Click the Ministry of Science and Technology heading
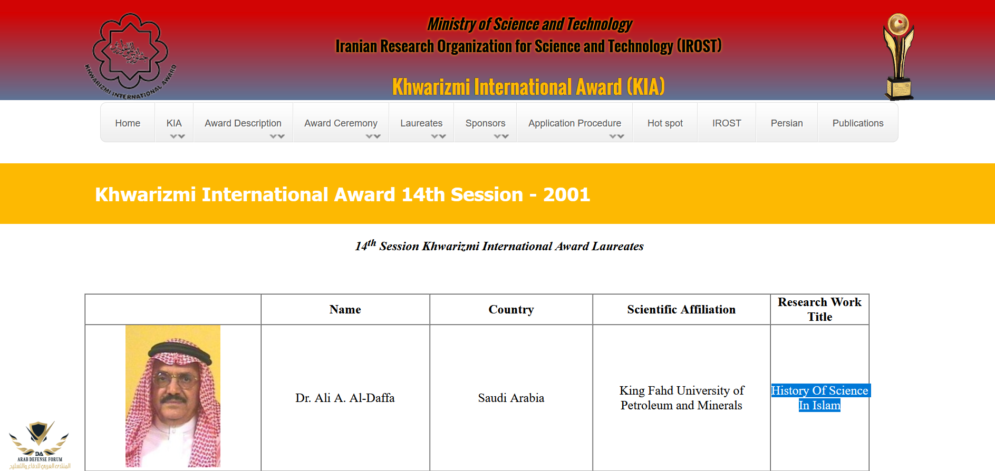Viewport: 995px width, 471px height. [529, 24]
